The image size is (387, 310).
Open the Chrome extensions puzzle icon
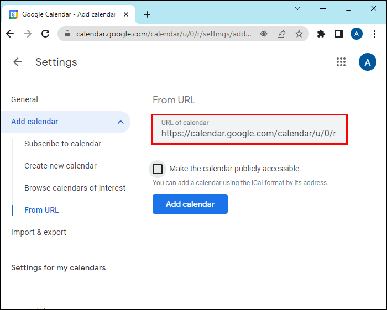[321, 34]
